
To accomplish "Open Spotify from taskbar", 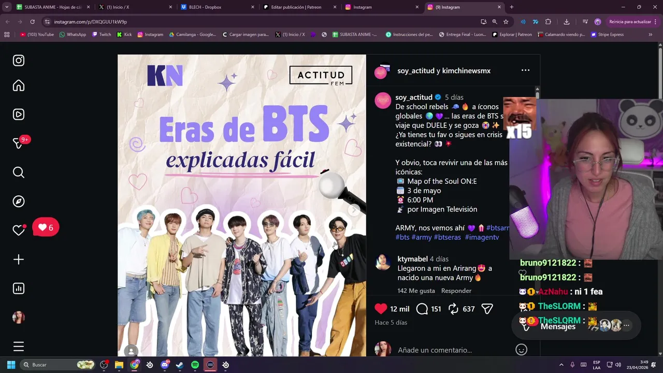I will (195, 365).
